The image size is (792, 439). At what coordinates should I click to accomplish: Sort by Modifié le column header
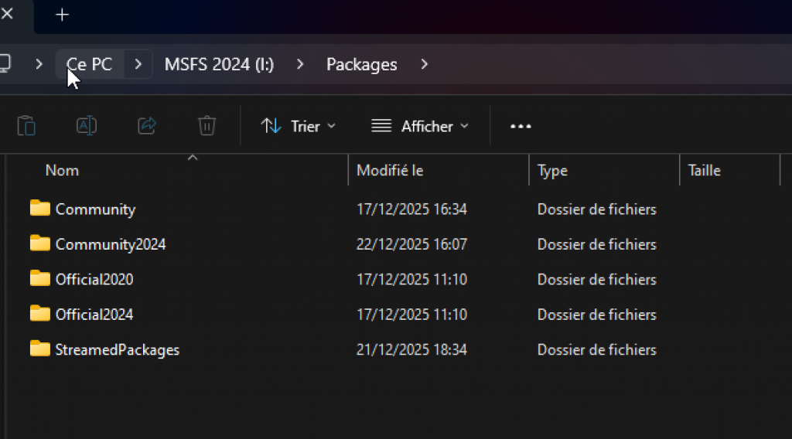390,170
